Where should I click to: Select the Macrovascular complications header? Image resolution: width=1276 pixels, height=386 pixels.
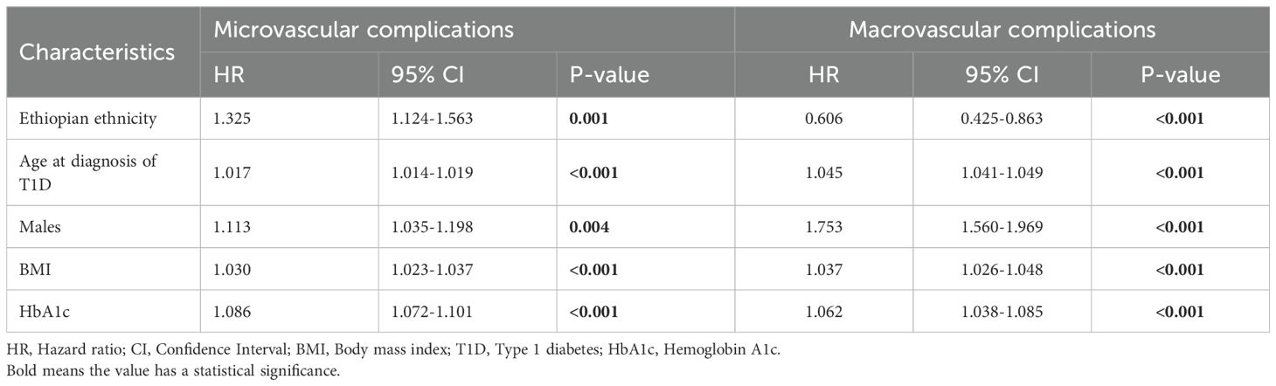(x=1002, y=30)
